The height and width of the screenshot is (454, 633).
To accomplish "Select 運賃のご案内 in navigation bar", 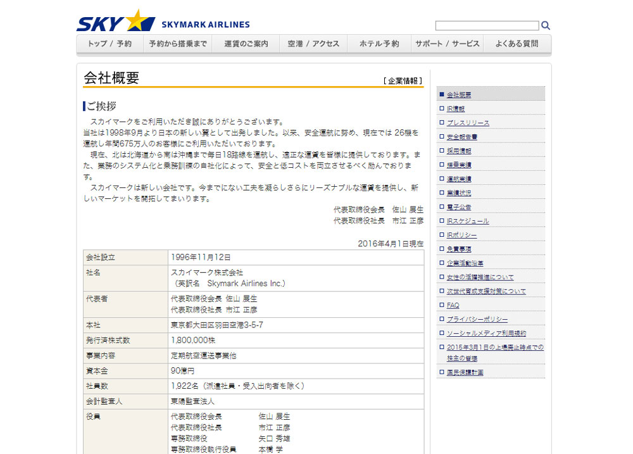I will pyautogui.click(x=246, y=44).
